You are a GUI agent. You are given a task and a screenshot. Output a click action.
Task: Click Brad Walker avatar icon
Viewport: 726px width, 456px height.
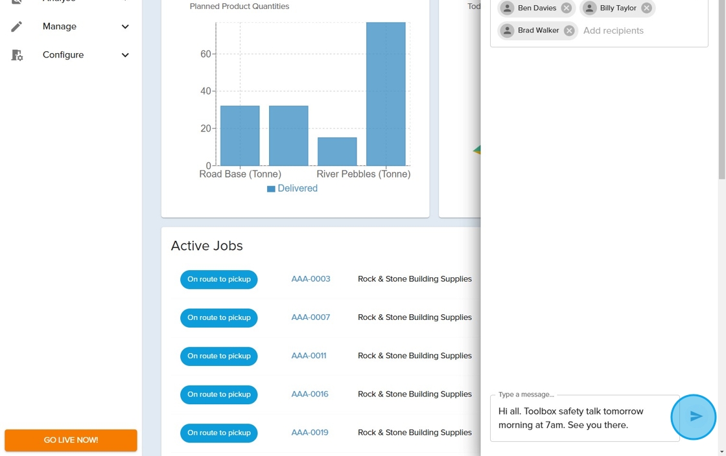click(508, 30)
